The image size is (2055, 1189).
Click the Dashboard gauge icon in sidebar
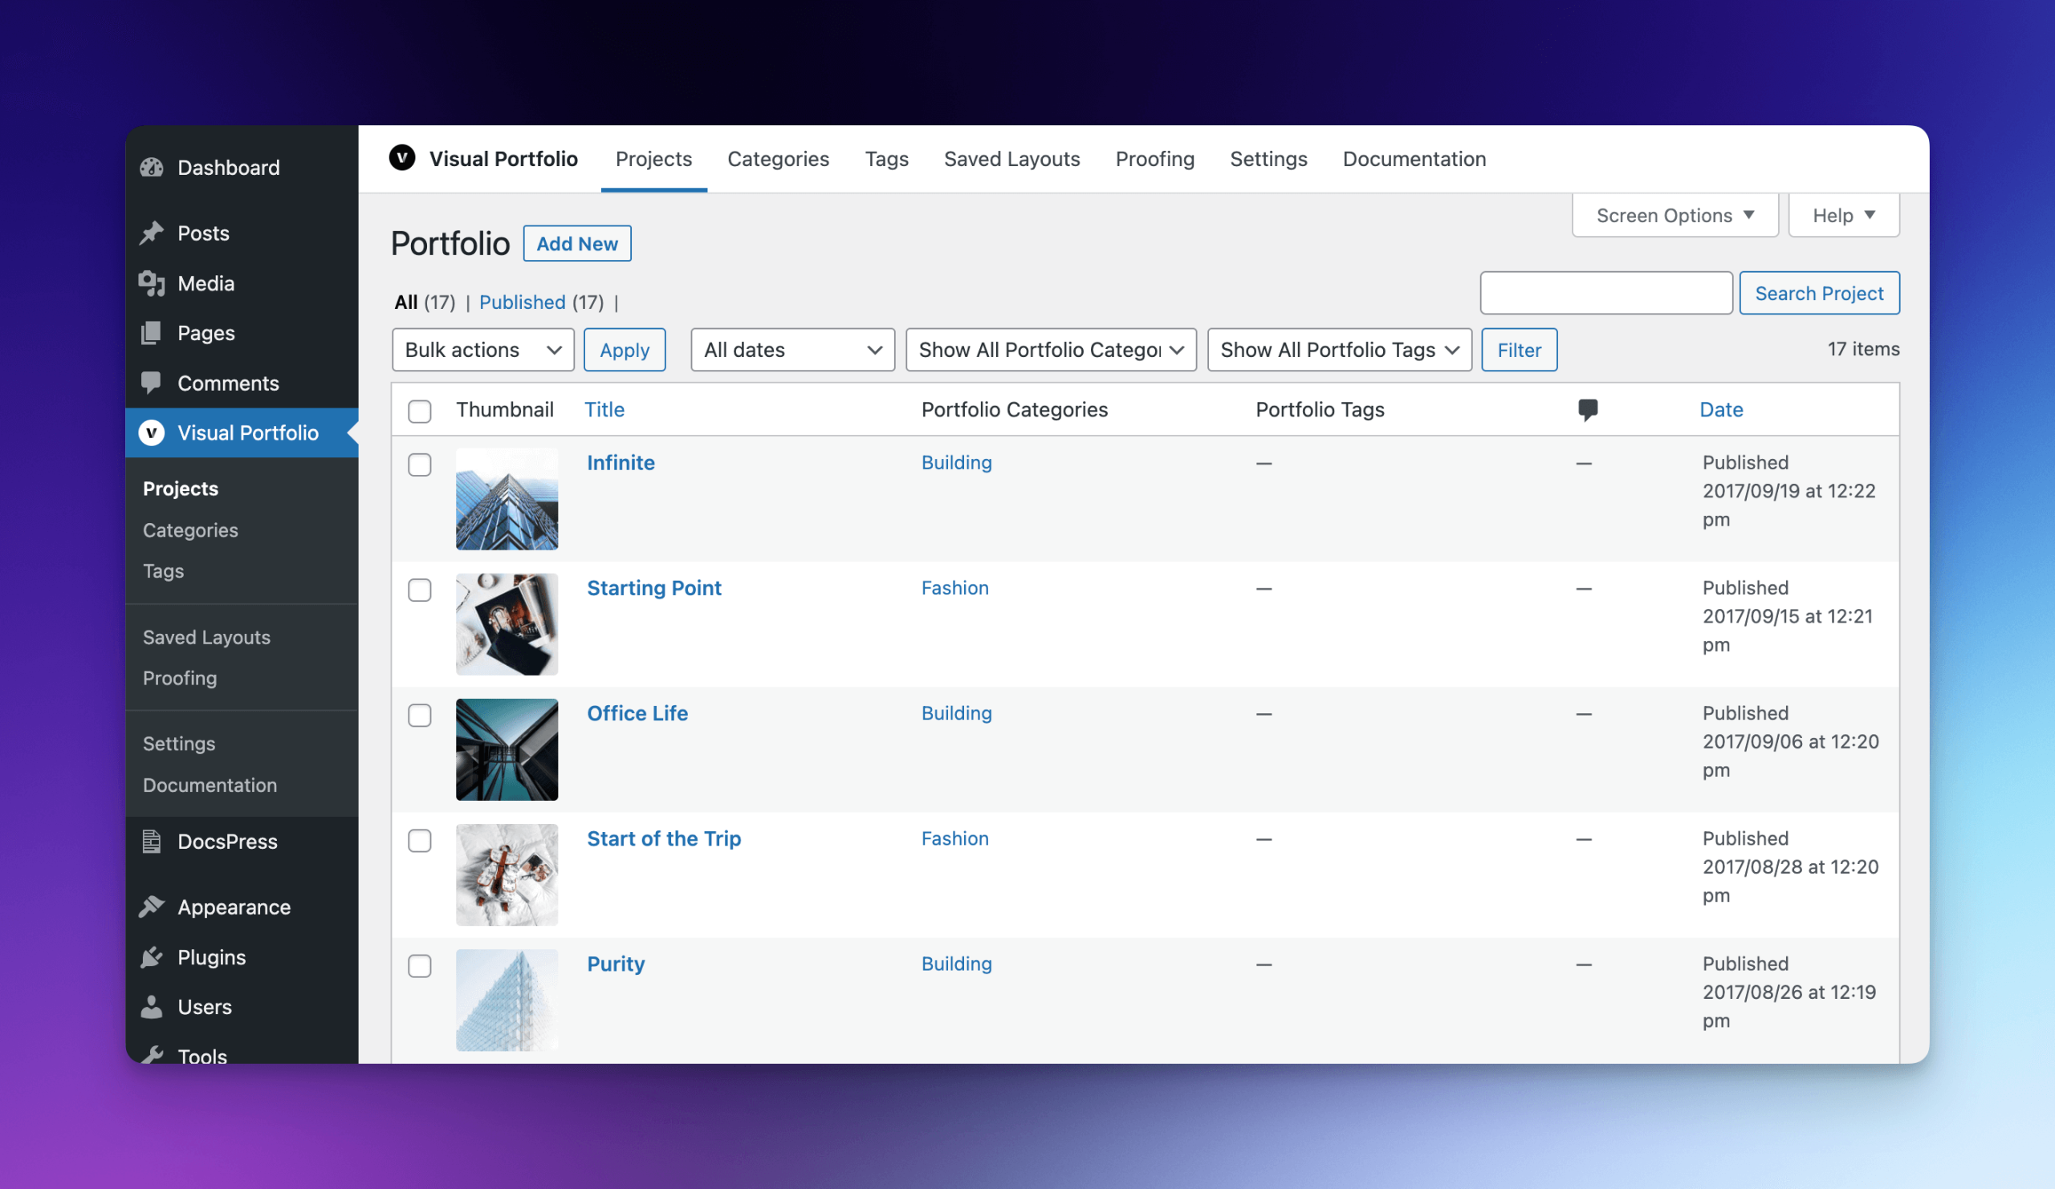[152, 168]
